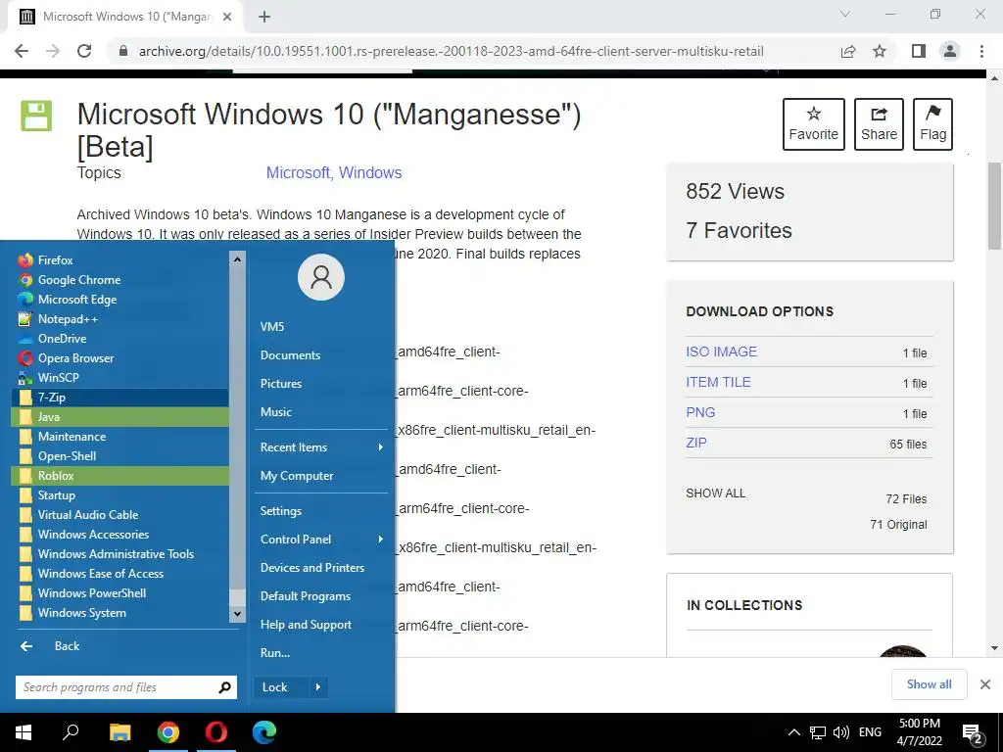The width and height of the screenshot is (1003, 752).
Task: Click the user account picture in the Start menu
Action: (x=321, y=277)
